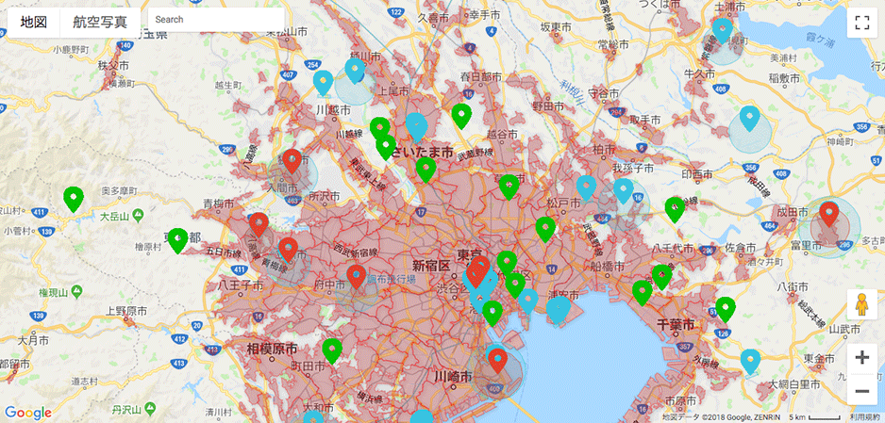Select the red marker at 府中市
This screenshot has height=423, width=885.
click(x=356, y=276)
